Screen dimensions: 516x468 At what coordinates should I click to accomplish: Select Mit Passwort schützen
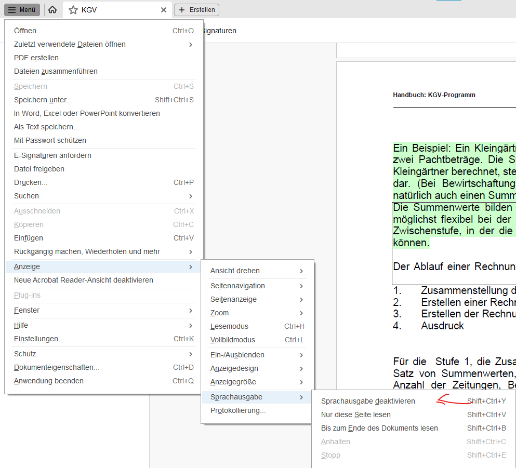103,140
